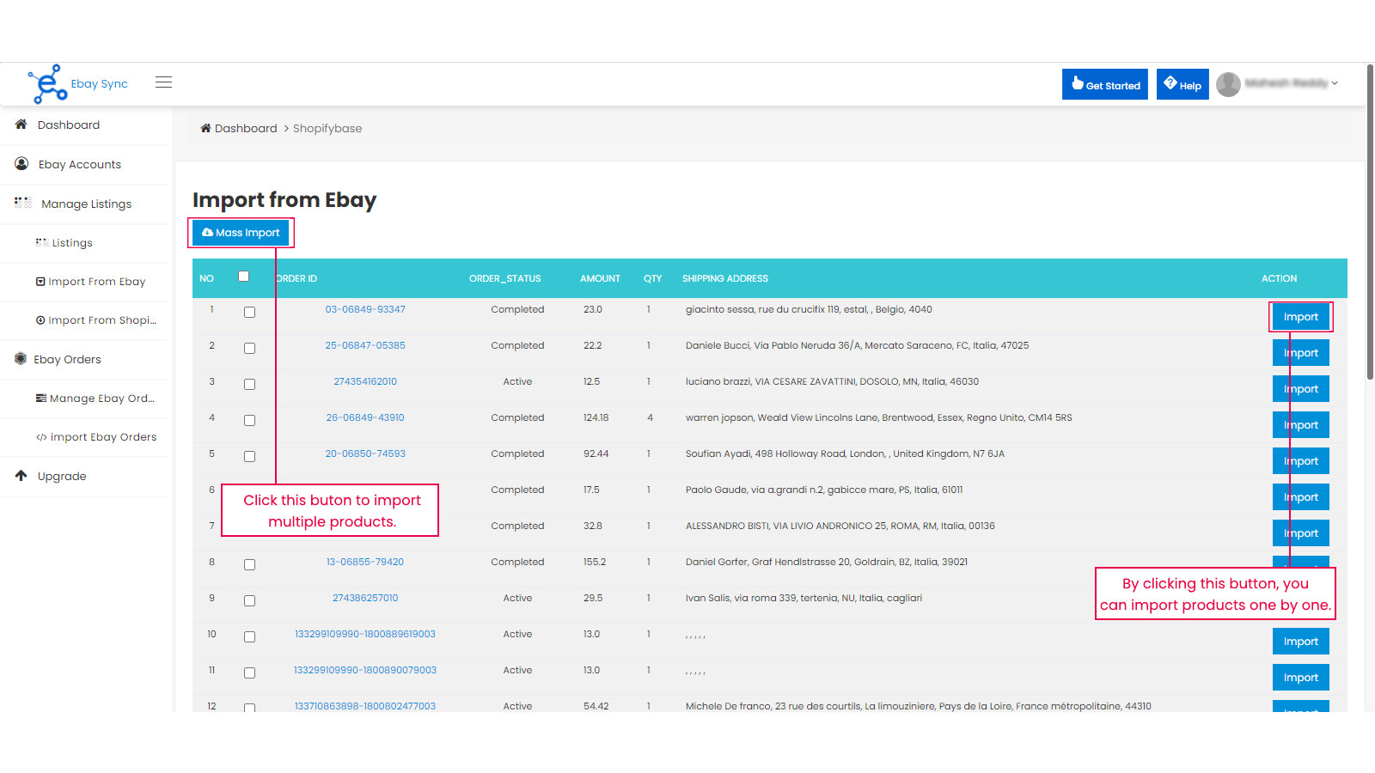
Task: Click the Ebay Orders gear icon
Action: click(21, 358)
